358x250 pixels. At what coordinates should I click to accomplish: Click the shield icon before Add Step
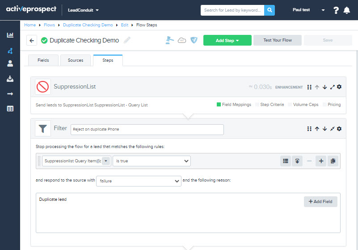(194, 40)
